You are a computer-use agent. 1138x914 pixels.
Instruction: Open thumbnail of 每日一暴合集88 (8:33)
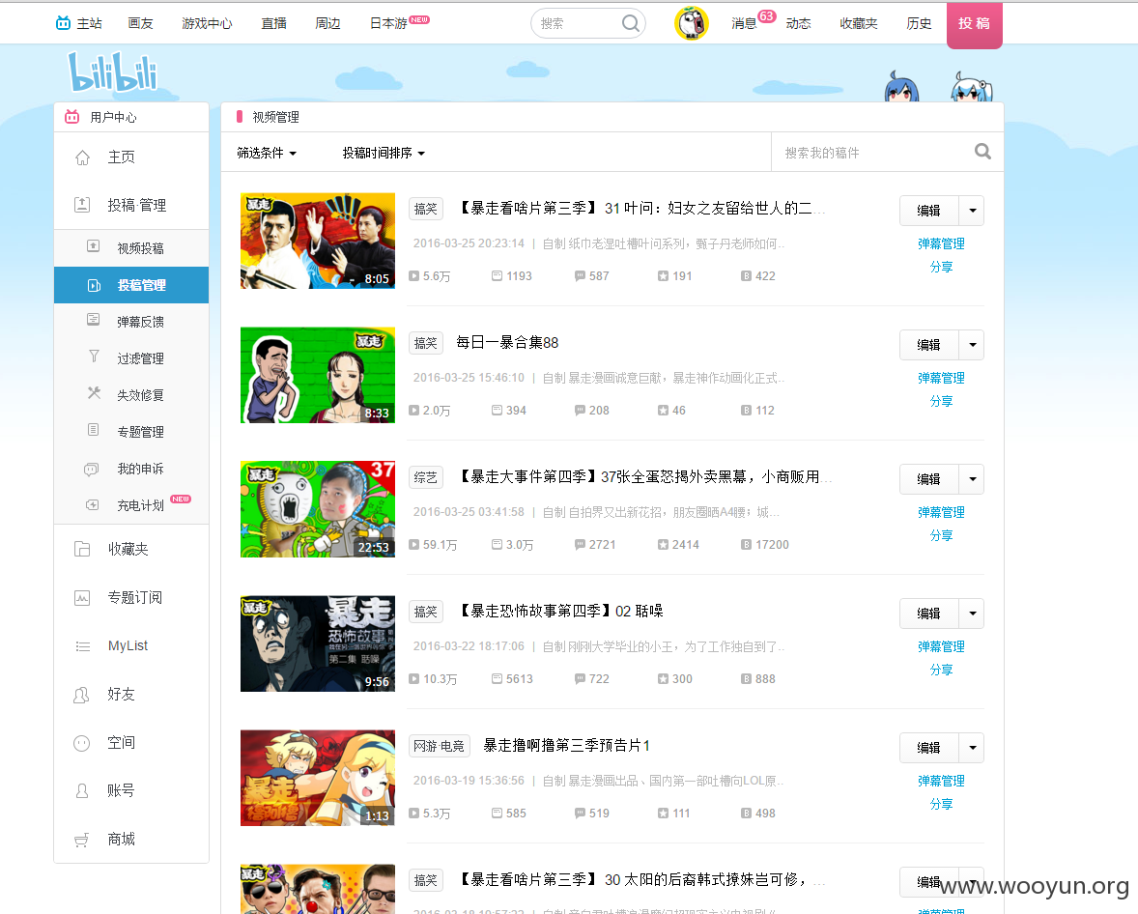click(x=318, y=375)
